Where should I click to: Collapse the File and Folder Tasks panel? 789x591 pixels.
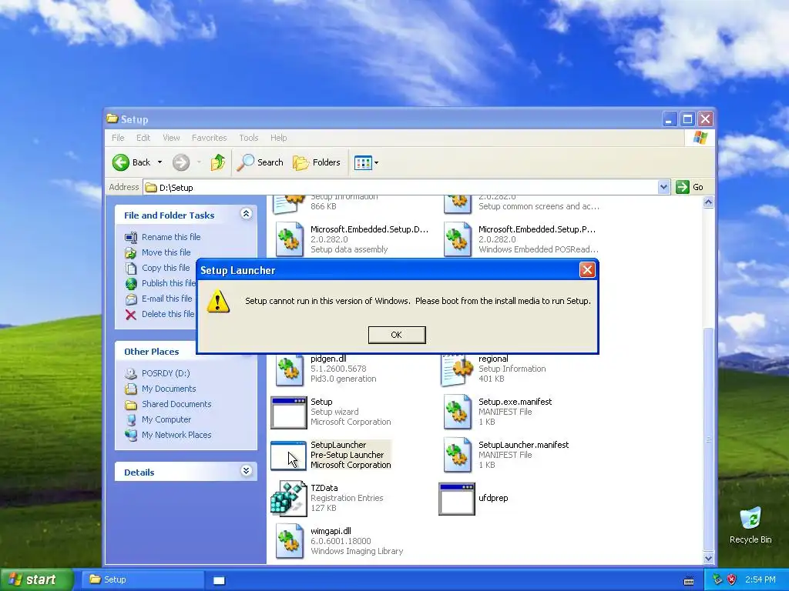(x=246, y=214)
